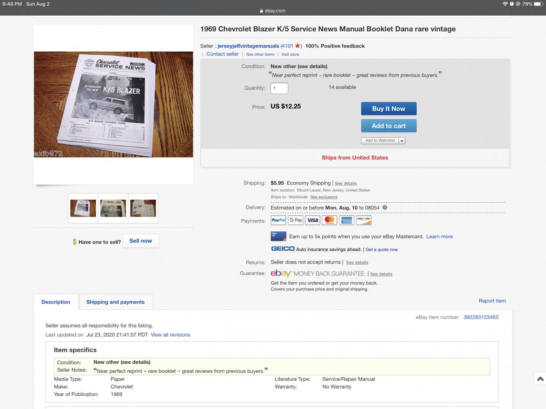Click the back-to-top arrow button

540,379
